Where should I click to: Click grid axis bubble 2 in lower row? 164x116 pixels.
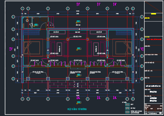[28, 99]
